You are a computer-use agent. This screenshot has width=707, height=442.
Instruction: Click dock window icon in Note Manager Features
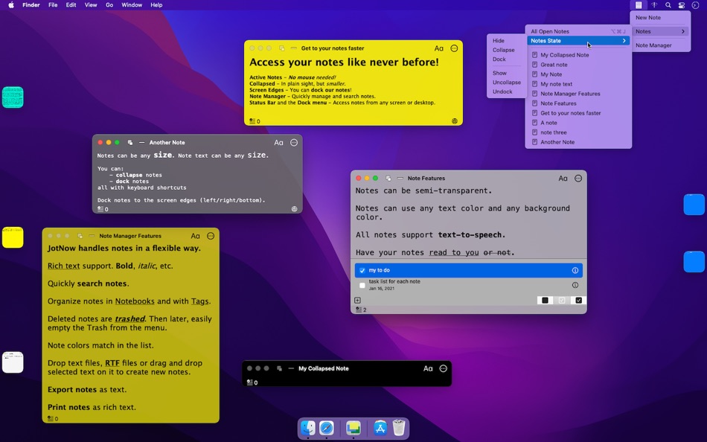tap(80, 236)
